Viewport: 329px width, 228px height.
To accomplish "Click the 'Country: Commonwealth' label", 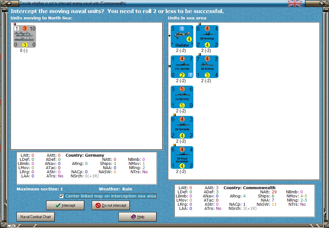I will [x=249, y=188].
